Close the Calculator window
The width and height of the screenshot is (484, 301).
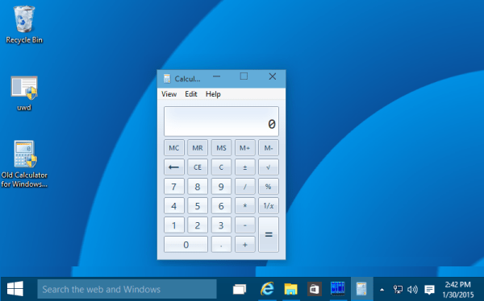tap(273, 76)
